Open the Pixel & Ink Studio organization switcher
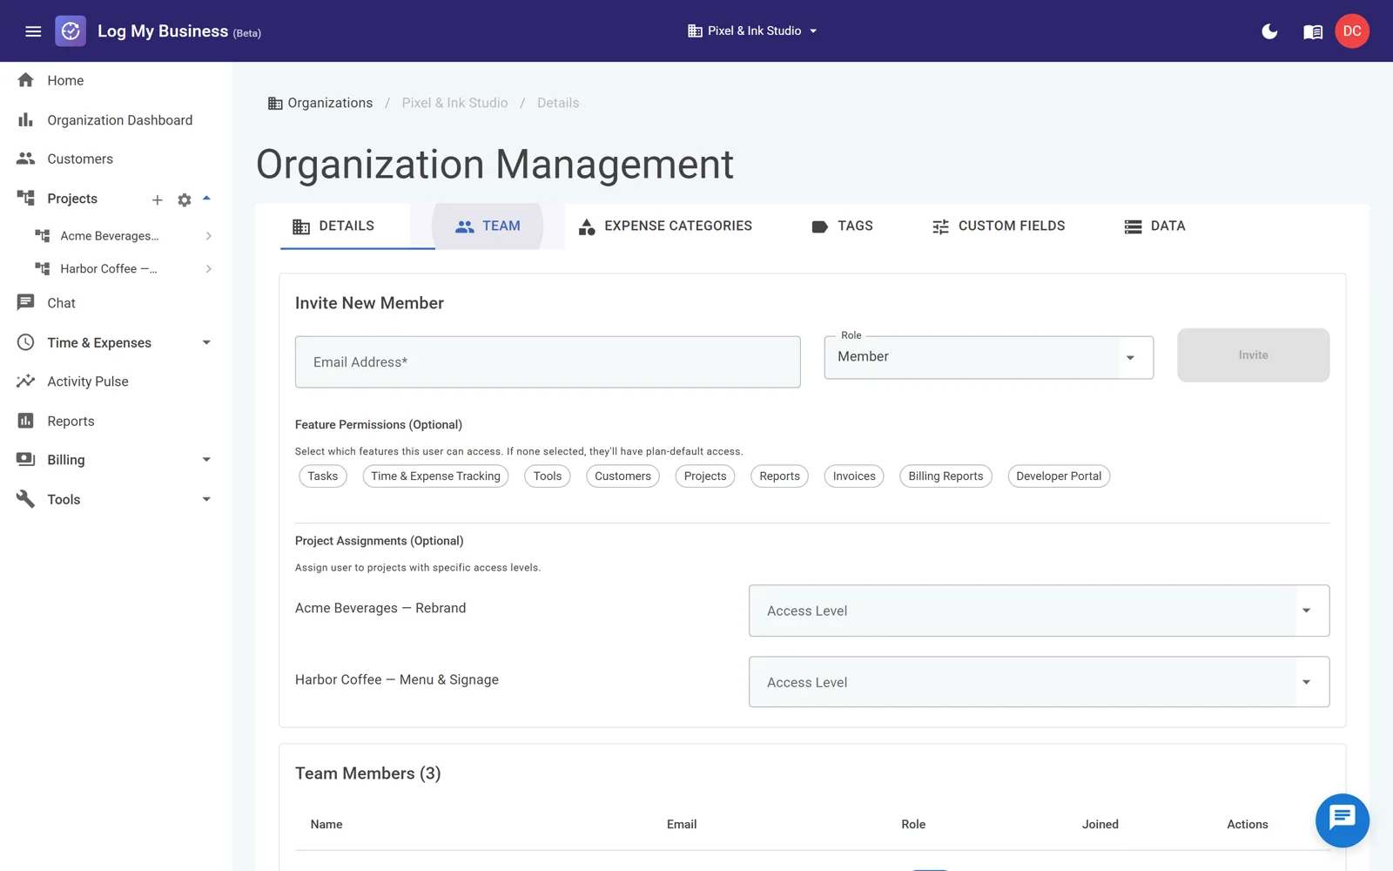The image size is (1393, 871). pos(753,31)
